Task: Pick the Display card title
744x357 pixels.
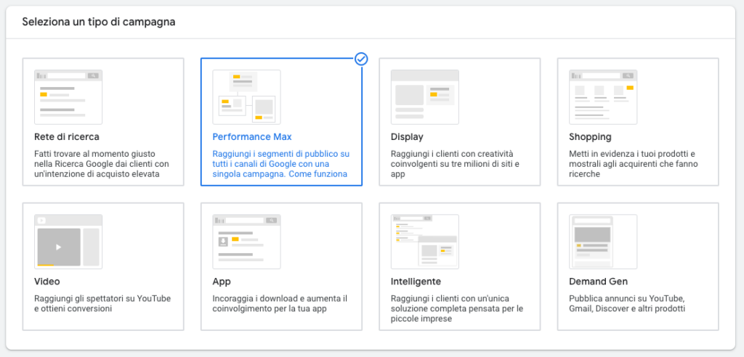Action: coord(407,137)
